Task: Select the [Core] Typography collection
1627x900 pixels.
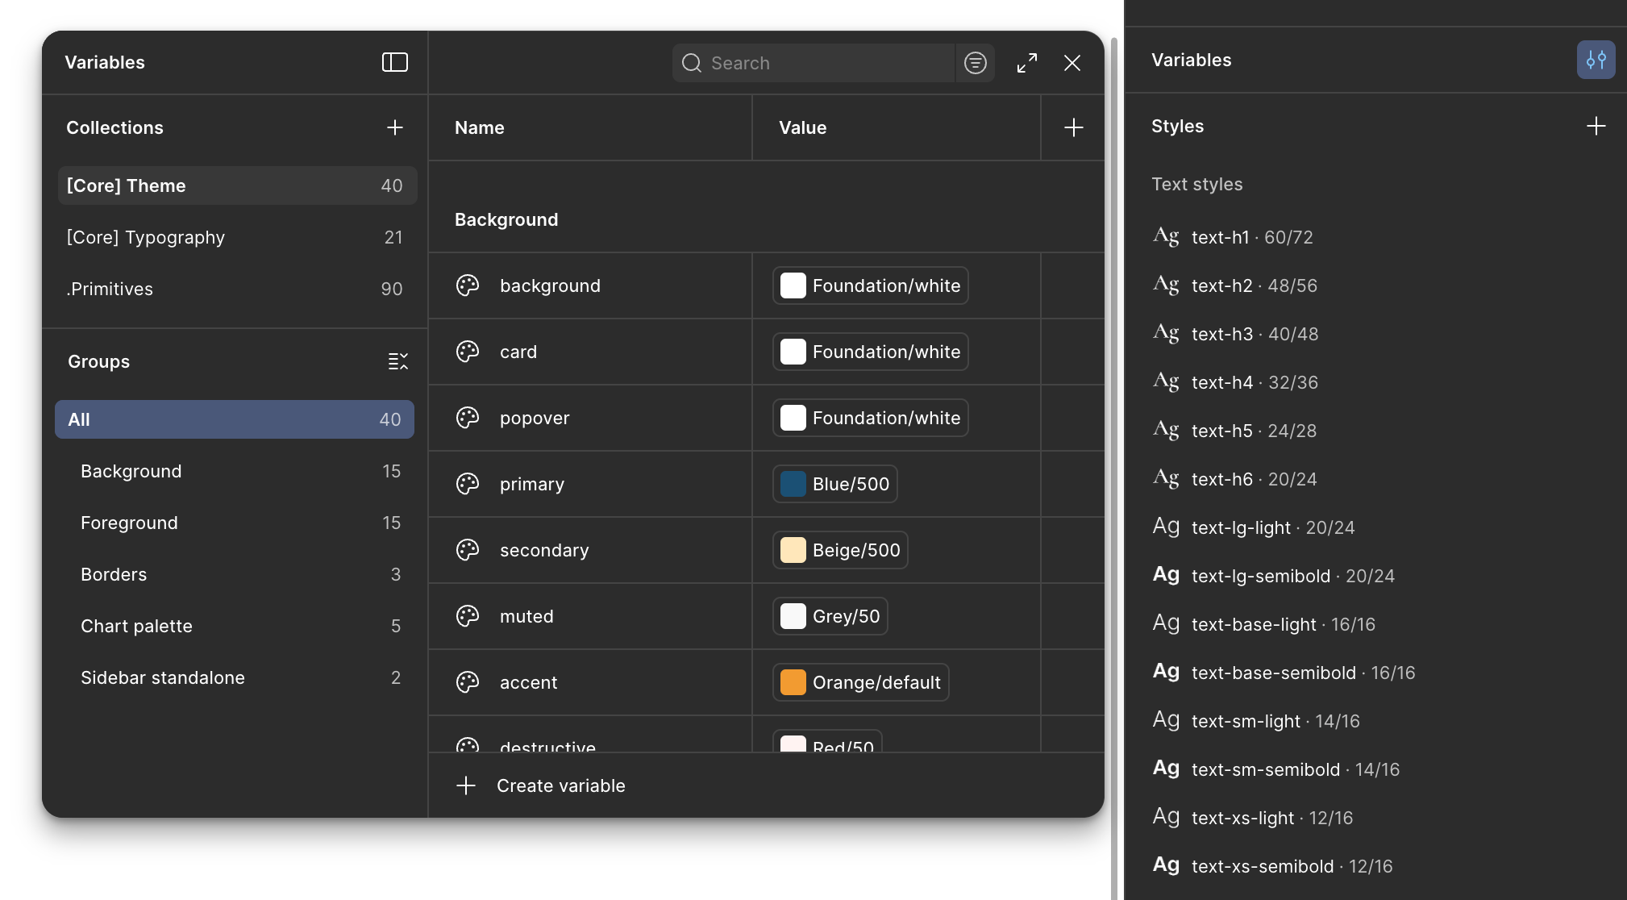Action: (x=145, y=236)
